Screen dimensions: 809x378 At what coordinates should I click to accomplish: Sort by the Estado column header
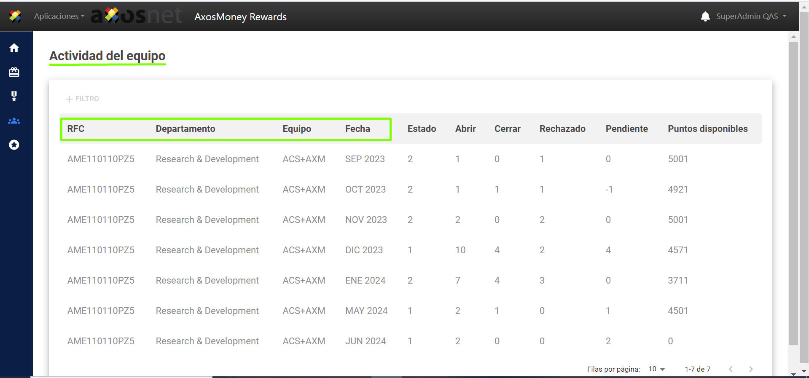pyautogui.click(x=422, y=129)
